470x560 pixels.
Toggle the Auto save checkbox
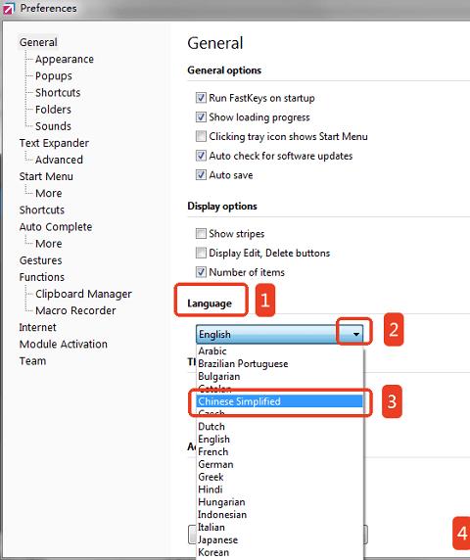201,174
